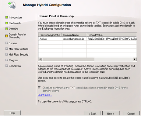
Task: Click the green Domains step indicator
Action: pos(7,29)
